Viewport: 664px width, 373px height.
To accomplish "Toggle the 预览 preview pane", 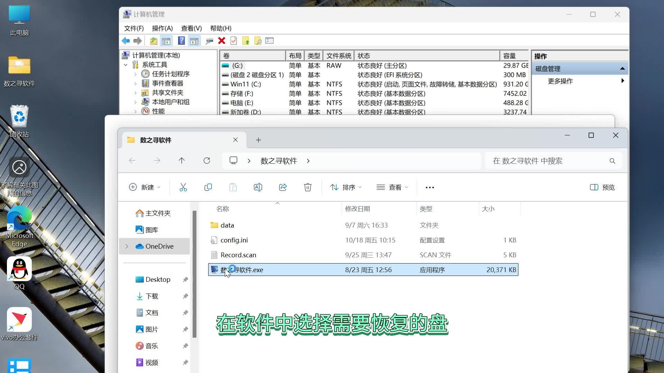I will coord(602,187).
